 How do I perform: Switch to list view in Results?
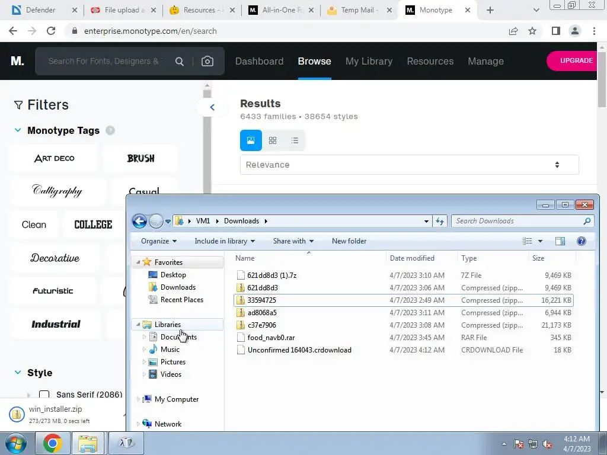tap(295, 140)
